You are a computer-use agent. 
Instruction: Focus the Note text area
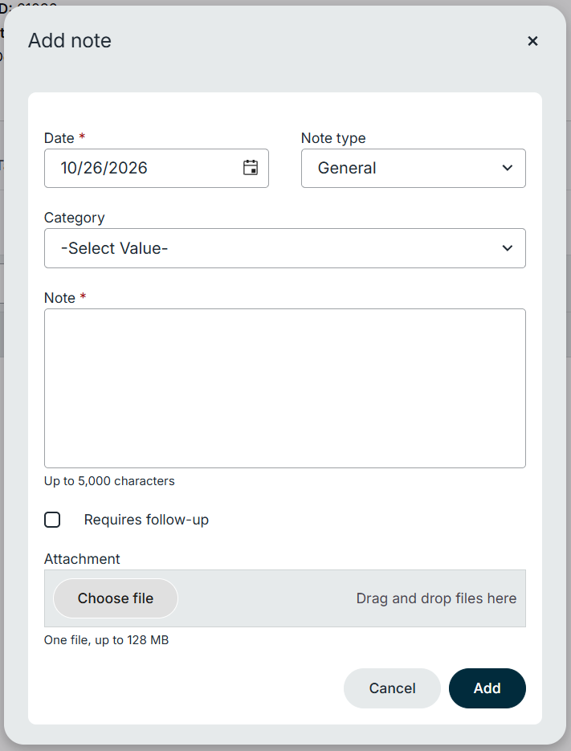285,389
